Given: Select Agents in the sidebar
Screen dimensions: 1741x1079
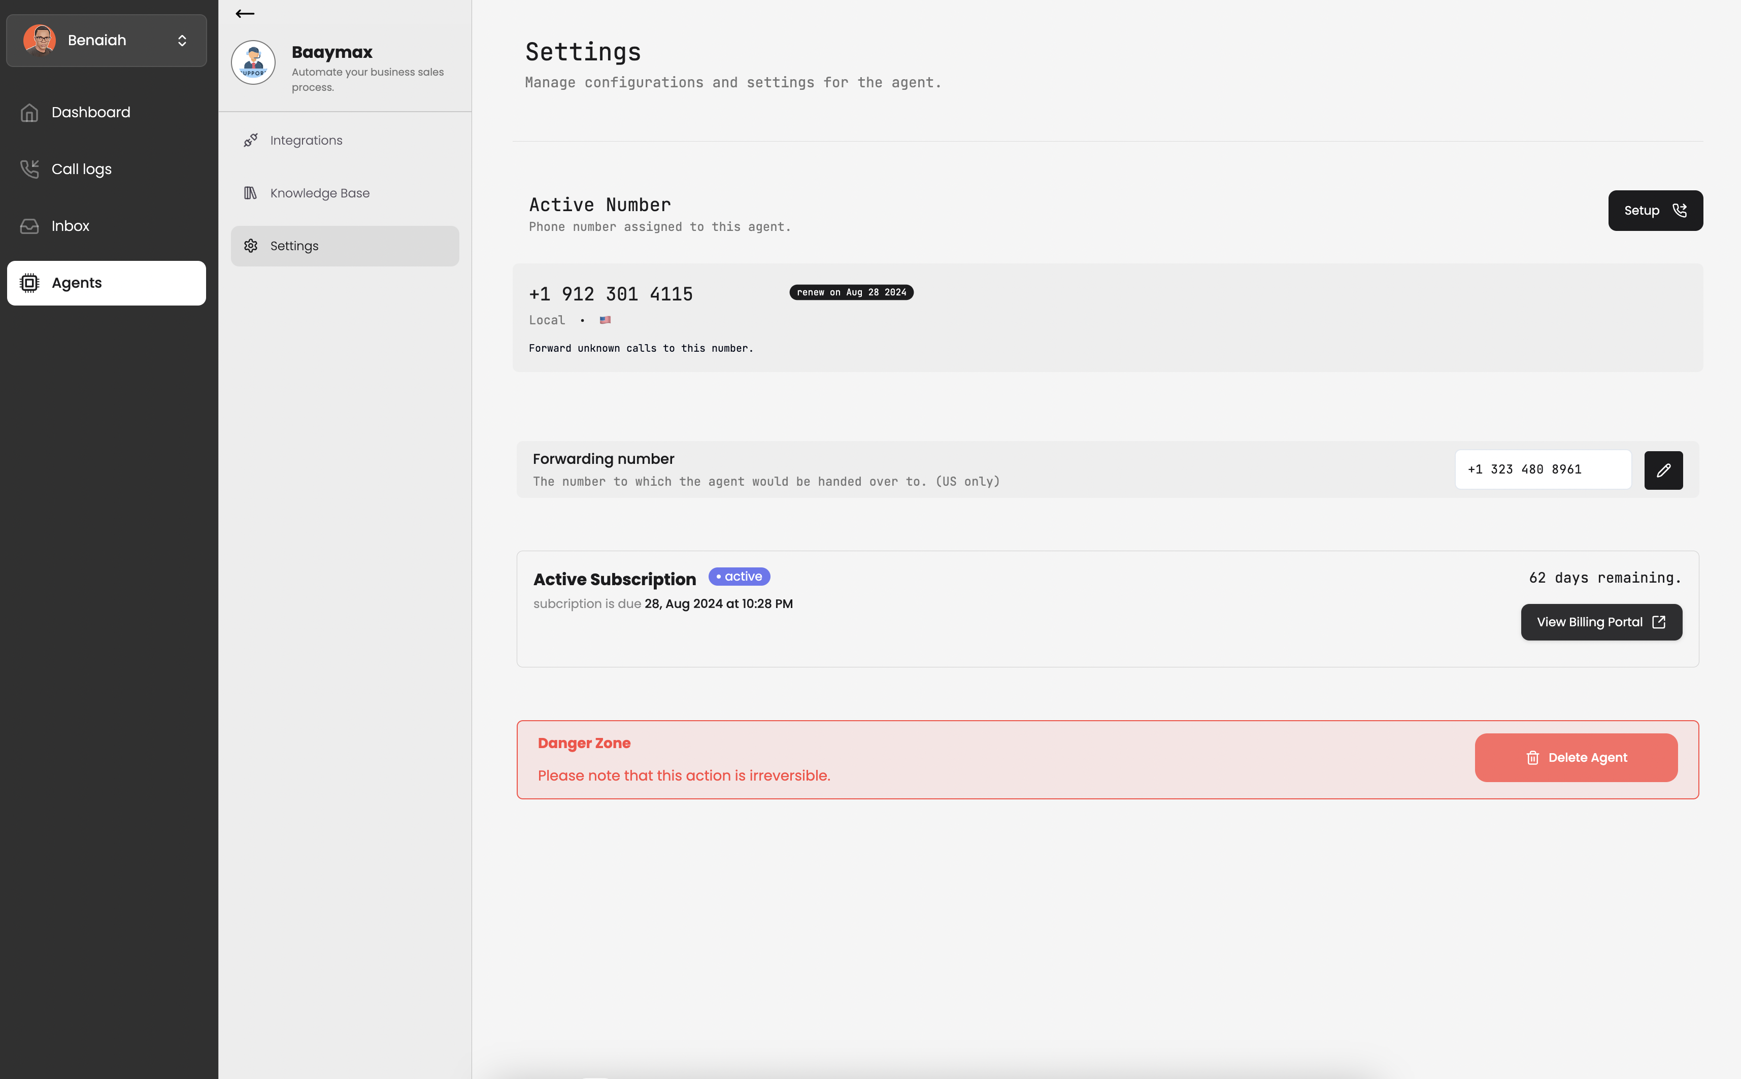Looking at the screenshot, I should pos(106,283).
